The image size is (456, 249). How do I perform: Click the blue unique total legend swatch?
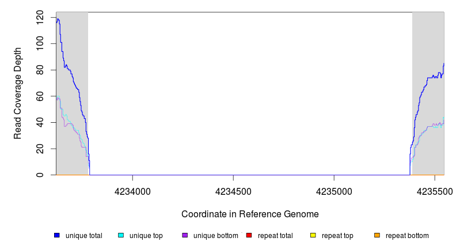pyautogui.click(x=57, y=236)
